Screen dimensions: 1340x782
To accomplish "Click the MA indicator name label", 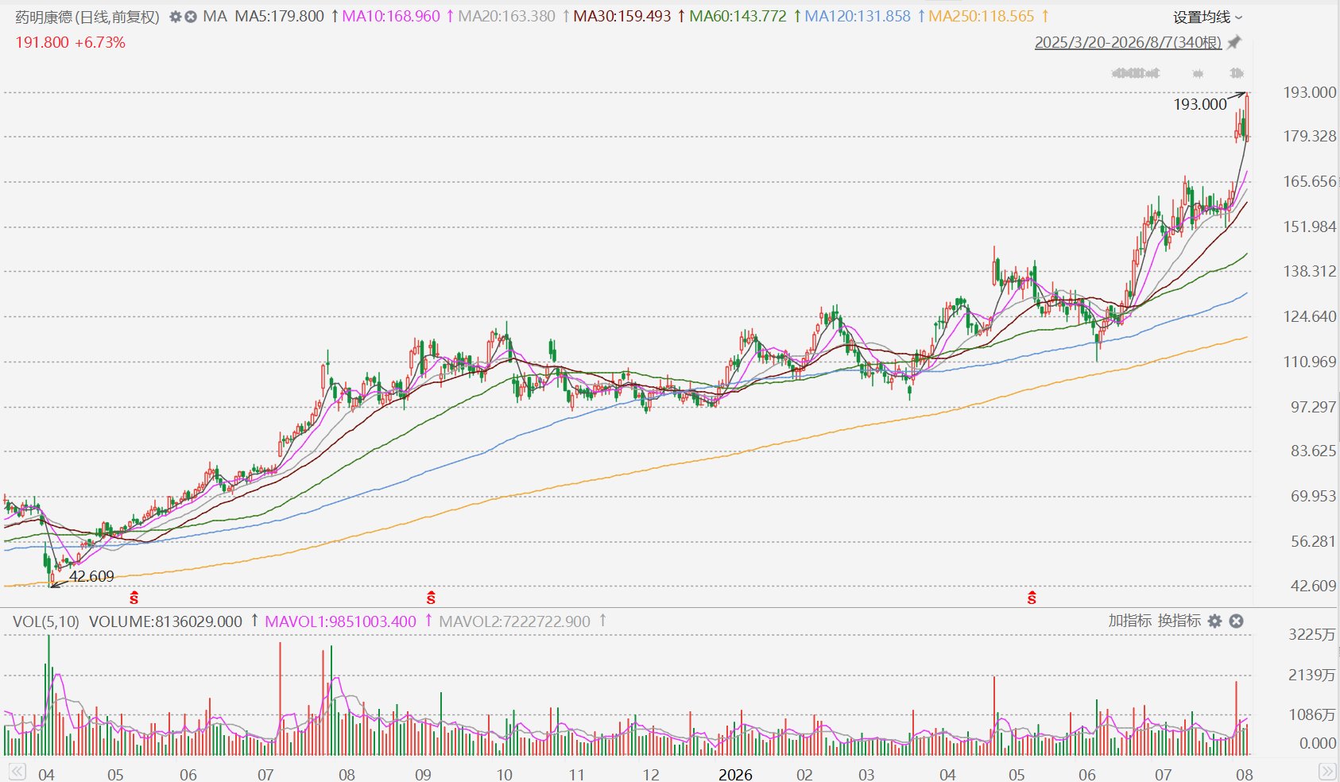I will coord(215,16).
